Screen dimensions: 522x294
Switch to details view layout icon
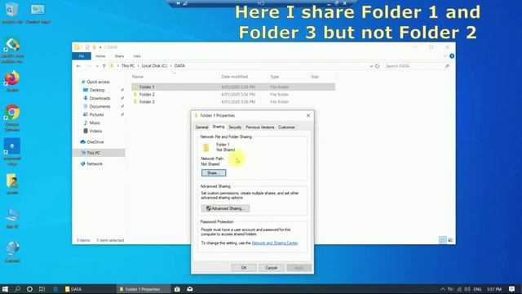click(443, 240)
